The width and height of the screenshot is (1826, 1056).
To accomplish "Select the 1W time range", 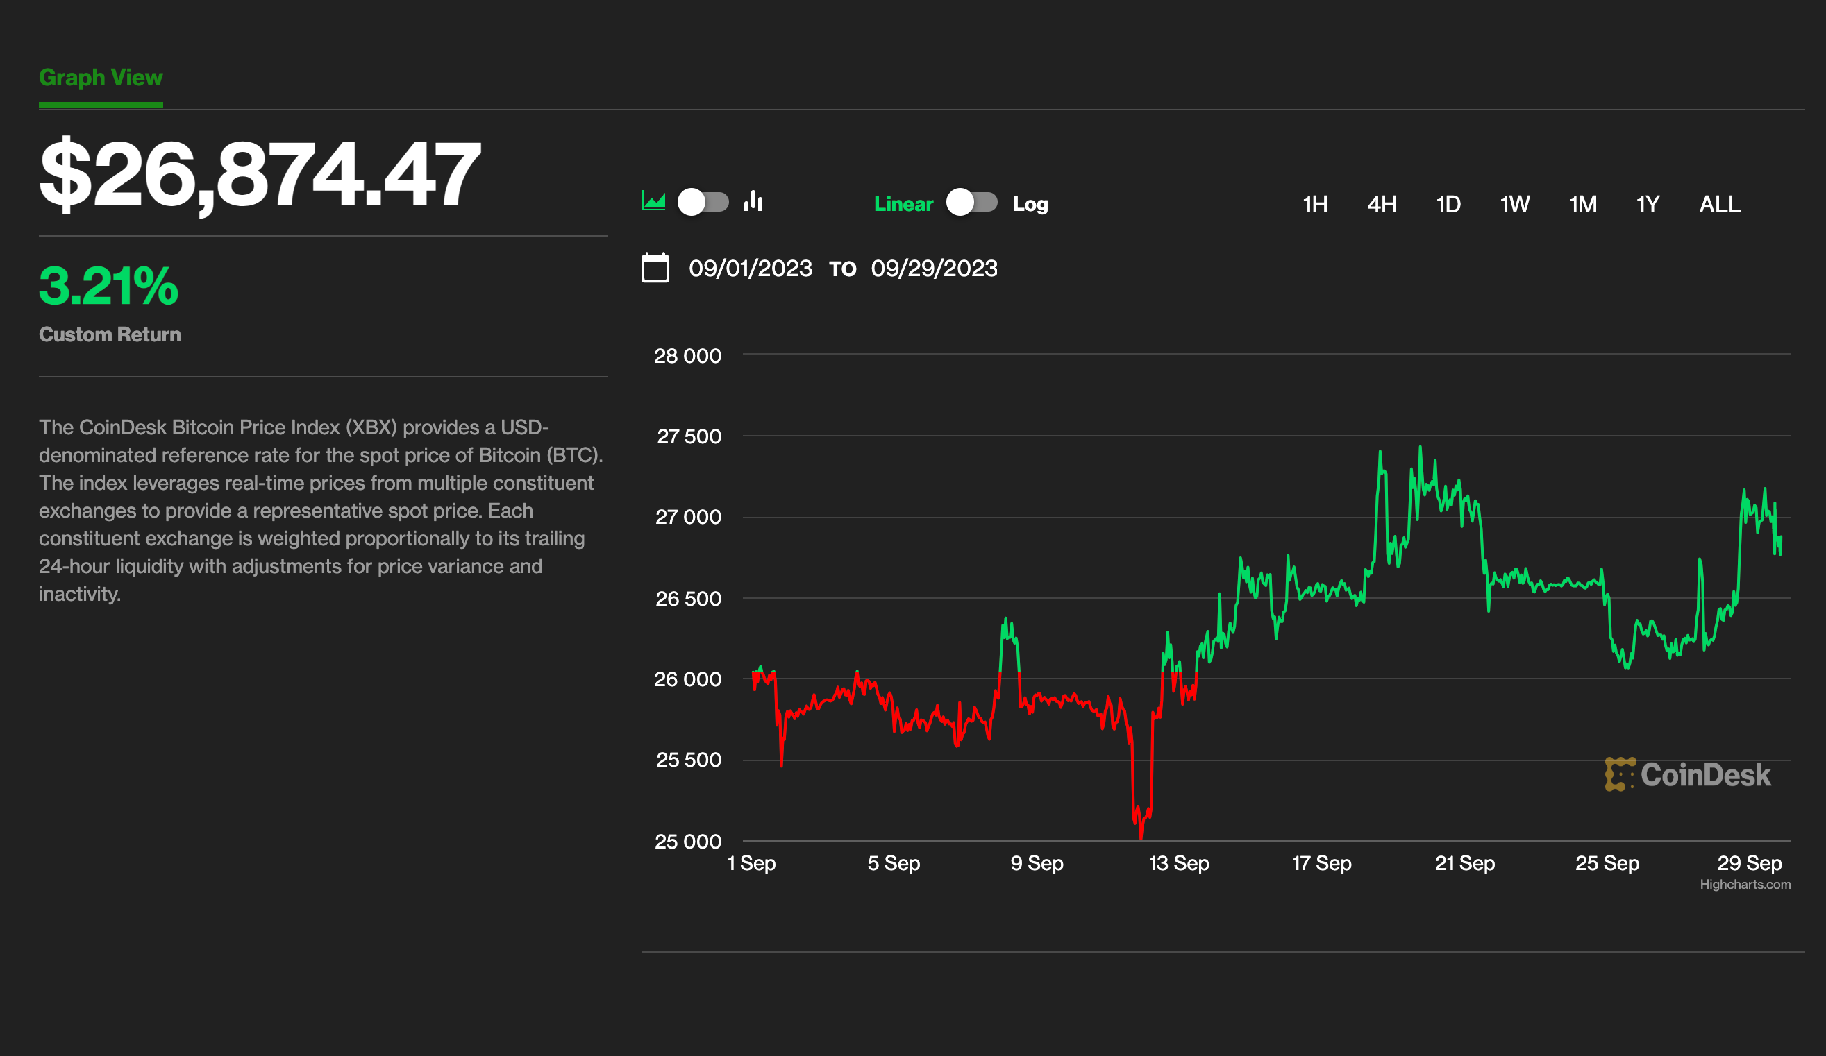I will point(1514,204).
